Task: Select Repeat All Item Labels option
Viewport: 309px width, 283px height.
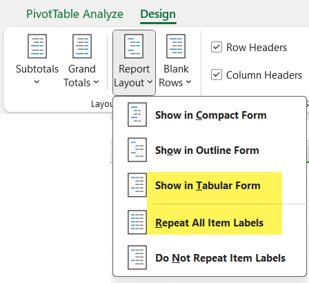Action: tap(209, 223)
